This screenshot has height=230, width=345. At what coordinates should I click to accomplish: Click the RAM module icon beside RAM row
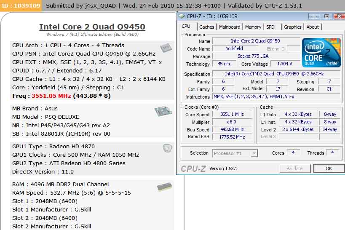point(164,187)
